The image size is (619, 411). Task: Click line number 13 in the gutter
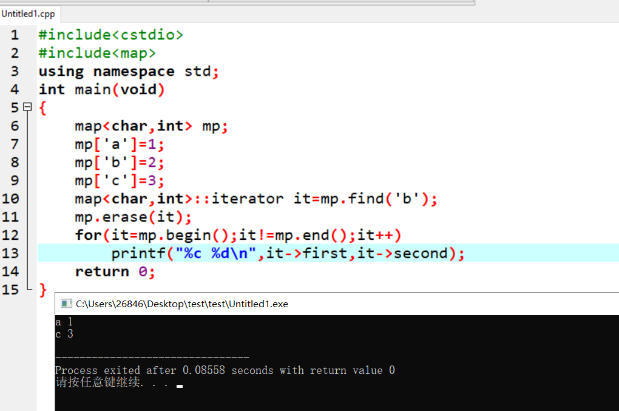[x=10, y=253]
